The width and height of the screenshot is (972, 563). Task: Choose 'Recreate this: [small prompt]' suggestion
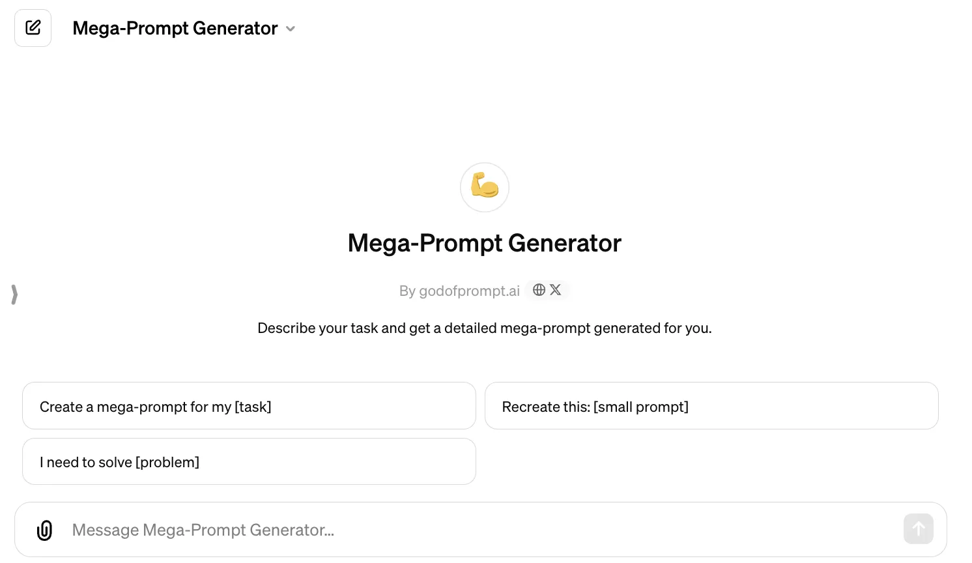tap(711, 405)
